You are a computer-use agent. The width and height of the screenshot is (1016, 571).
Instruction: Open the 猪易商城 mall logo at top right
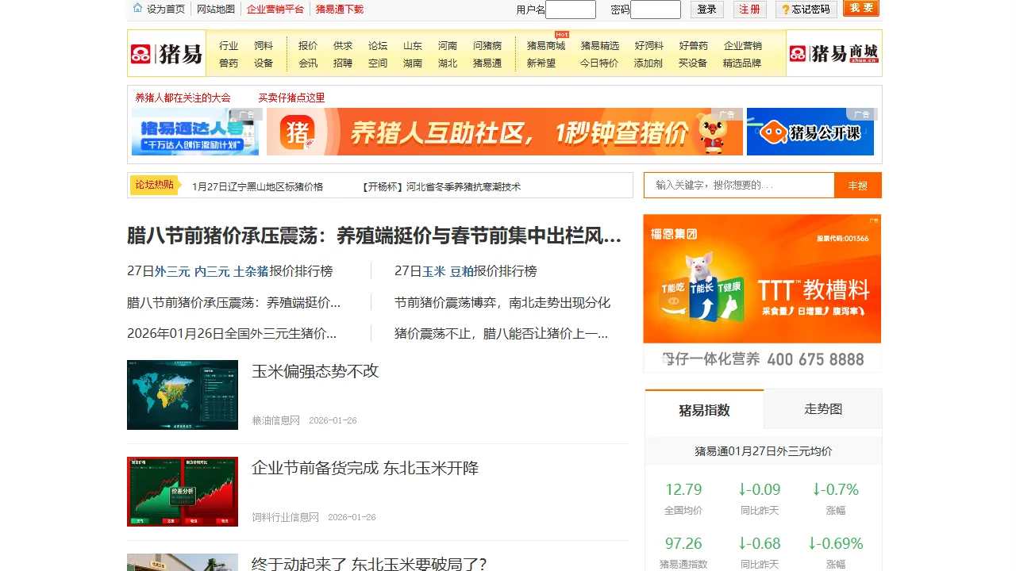[x=833, y=52]
